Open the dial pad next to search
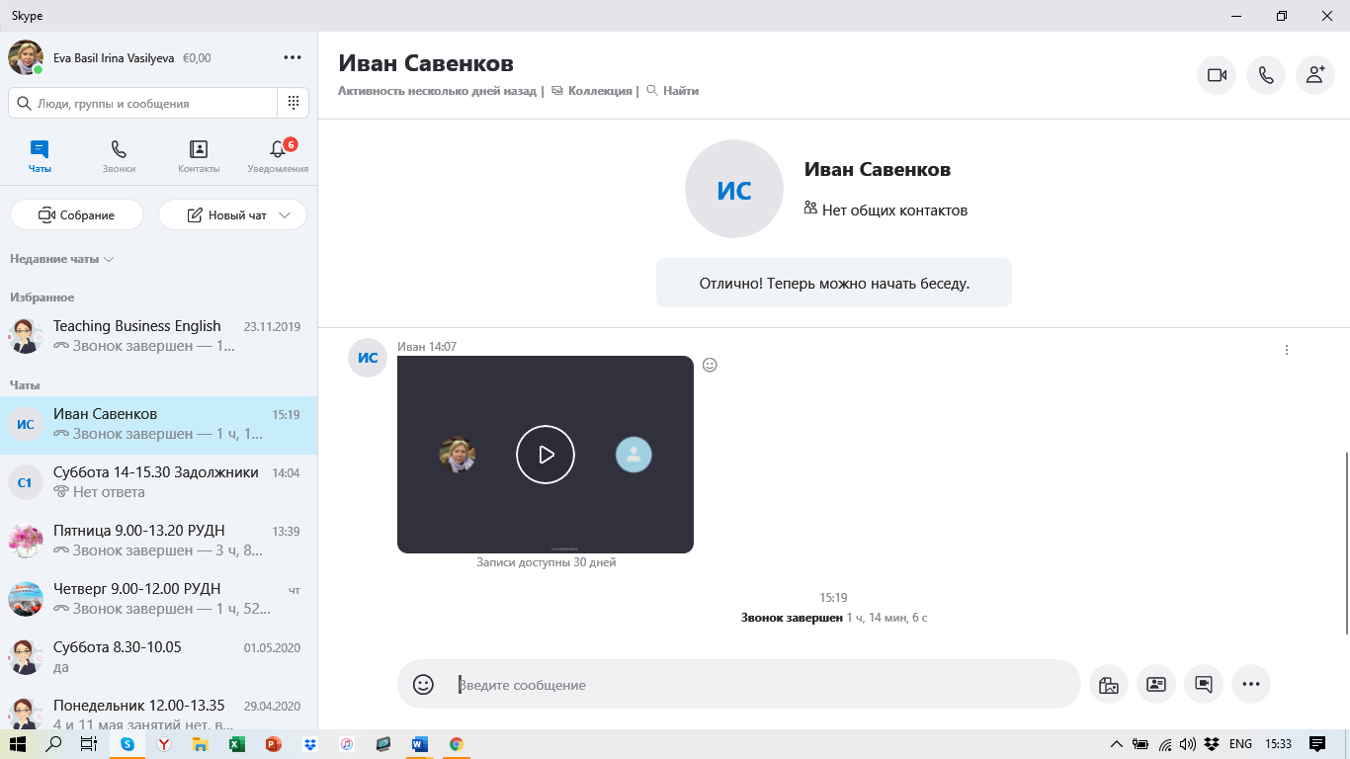The width and height of the screenshot is (1350, 759). [294, 103]
